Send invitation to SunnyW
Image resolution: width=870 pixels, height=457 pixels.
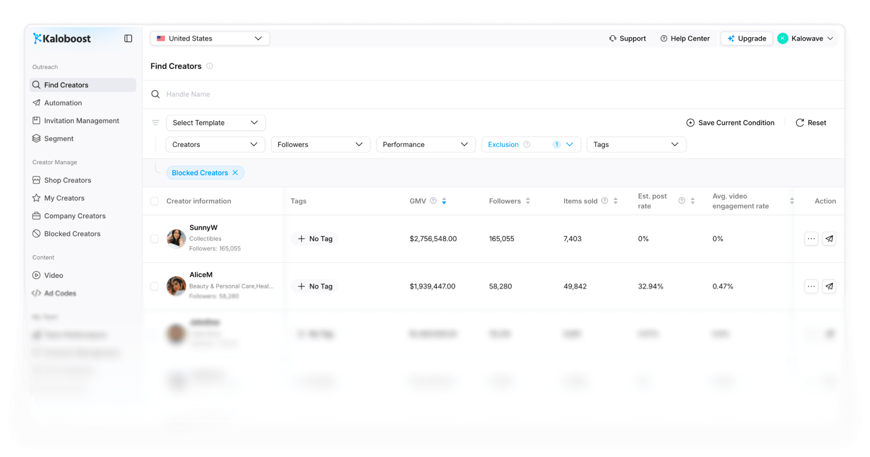click(829, 239)
